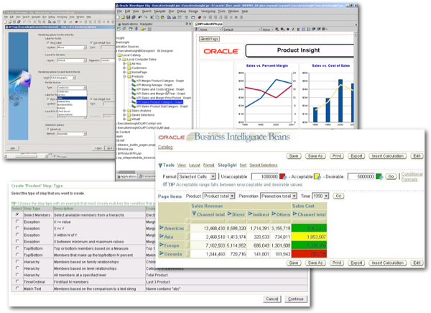The width and height of the screenshot is (431, 313).
Task: Select Time/Ordinal First/last N members radio
Action: (17, 281)
